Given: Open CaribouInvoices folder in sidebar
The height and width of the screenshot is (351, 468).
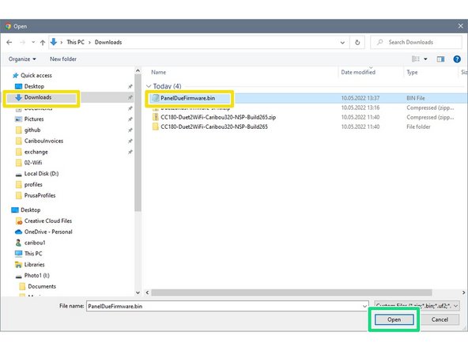Looking at the screenshot, I should 43,141.
